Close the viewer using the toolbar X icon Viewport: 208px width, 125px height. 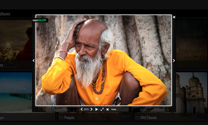point(108,109)
